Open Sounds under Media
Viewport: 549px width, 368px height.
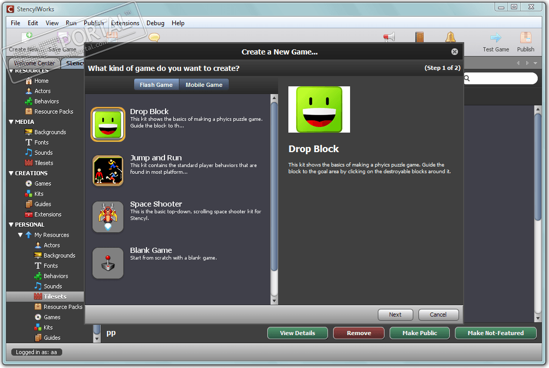[43, 153]
